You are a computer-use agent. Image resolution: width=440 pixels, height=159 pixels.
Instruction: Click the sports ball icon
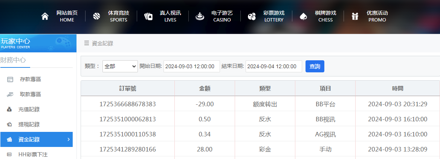(x=96, y=16)
